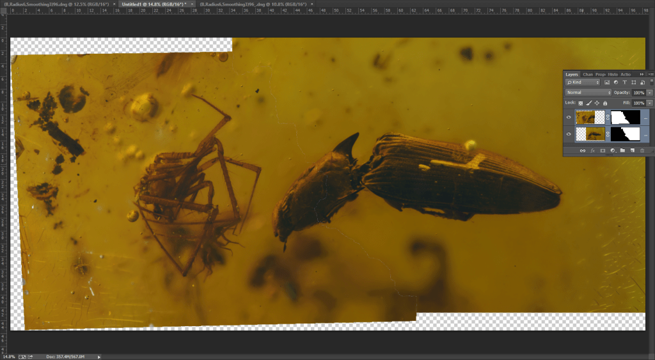Hide the top layer using eye icon
This screenshot has height=360, width=655.
pyautogui.click(x=569, y=118)
